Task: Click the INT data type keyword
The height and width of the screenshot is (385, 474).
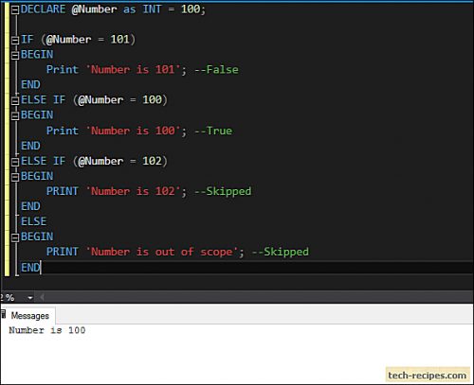Action: tap(152, 9)
